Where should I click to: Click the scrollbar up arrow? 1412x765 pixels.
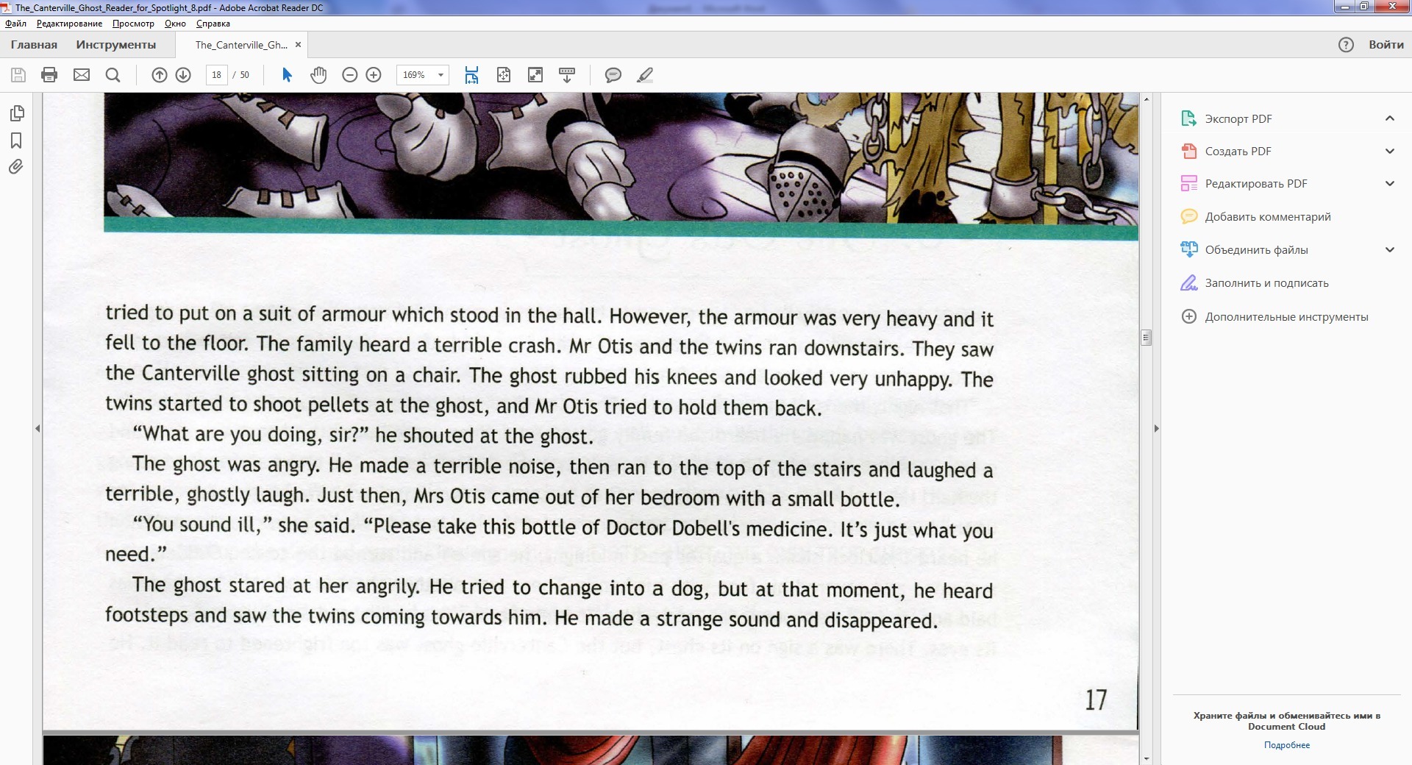tap(1146, 99)
